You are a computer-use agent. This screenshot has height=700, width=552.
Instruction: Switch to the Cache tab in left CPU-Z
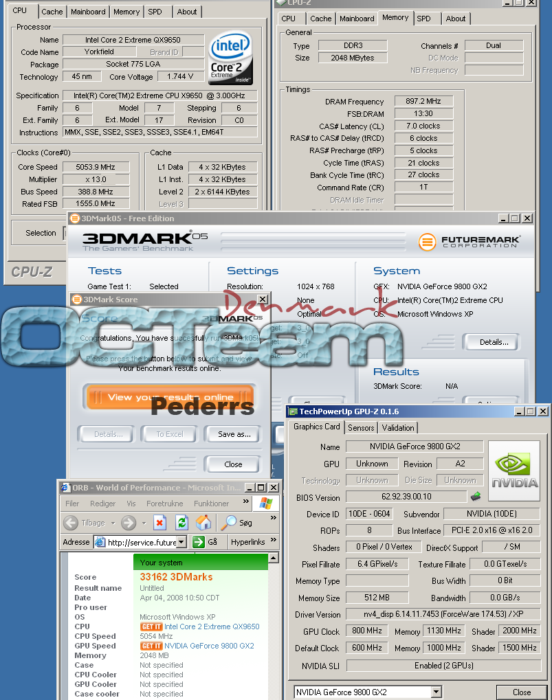click(x=52, y=12)
